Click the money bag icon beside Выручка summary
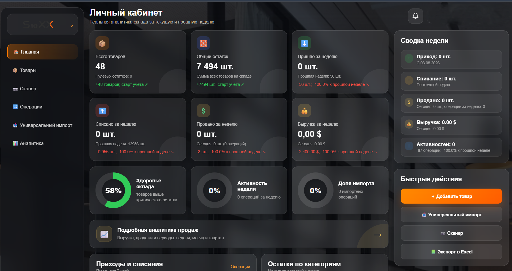 click(409, 124)
